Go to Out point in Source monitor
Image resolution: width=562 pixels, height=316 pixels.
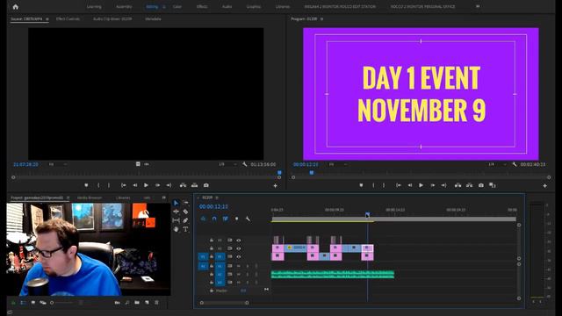point(169,185)
